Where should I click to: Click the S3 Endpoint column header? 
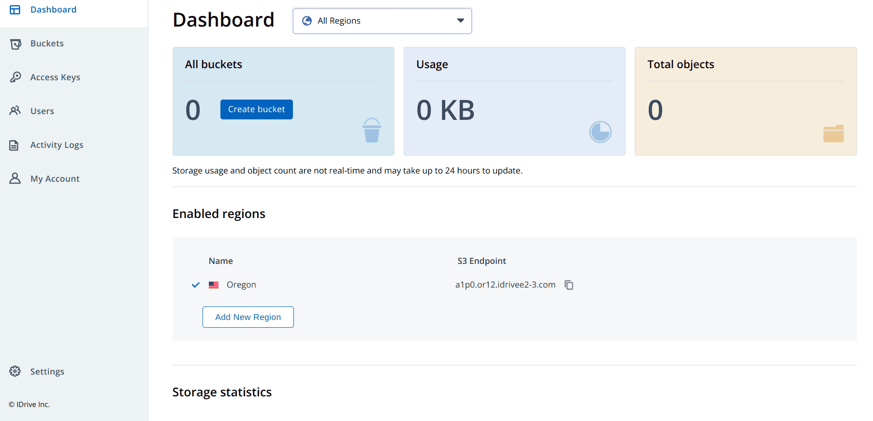pos(481,261)
